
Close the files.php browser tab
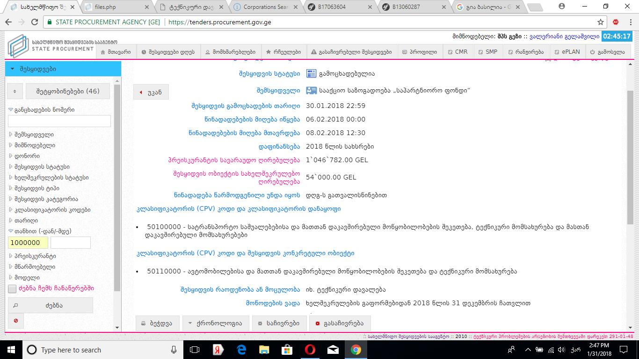pos(147,7)
